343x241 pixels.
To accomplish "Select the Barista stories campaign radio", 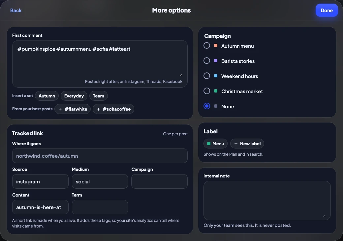I will pos(207,61).
